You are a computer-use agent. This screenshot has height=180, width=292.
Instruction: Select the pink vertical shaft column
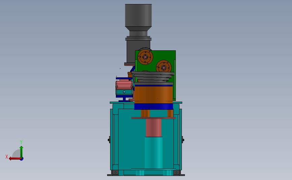click(x=154, y=128)
